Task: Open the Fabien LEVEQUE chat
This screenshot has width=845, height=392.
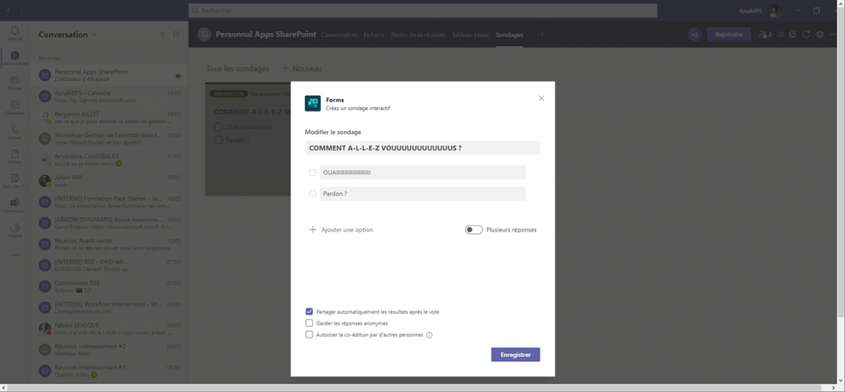Action: coord(110,328)
